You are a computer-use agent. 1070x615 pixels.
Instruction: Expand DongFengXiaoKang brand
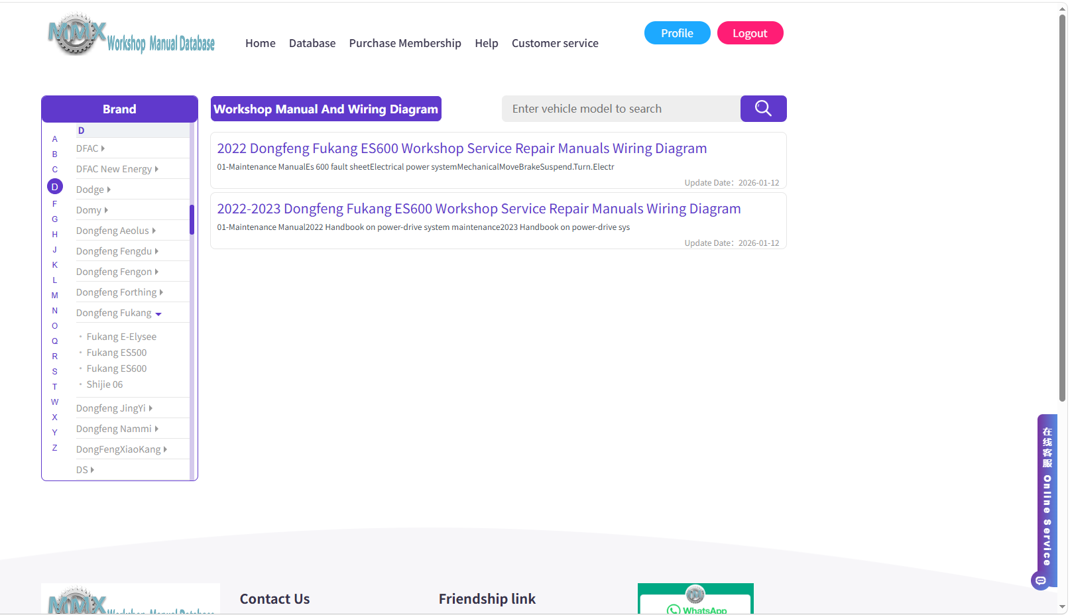[122, 449]
